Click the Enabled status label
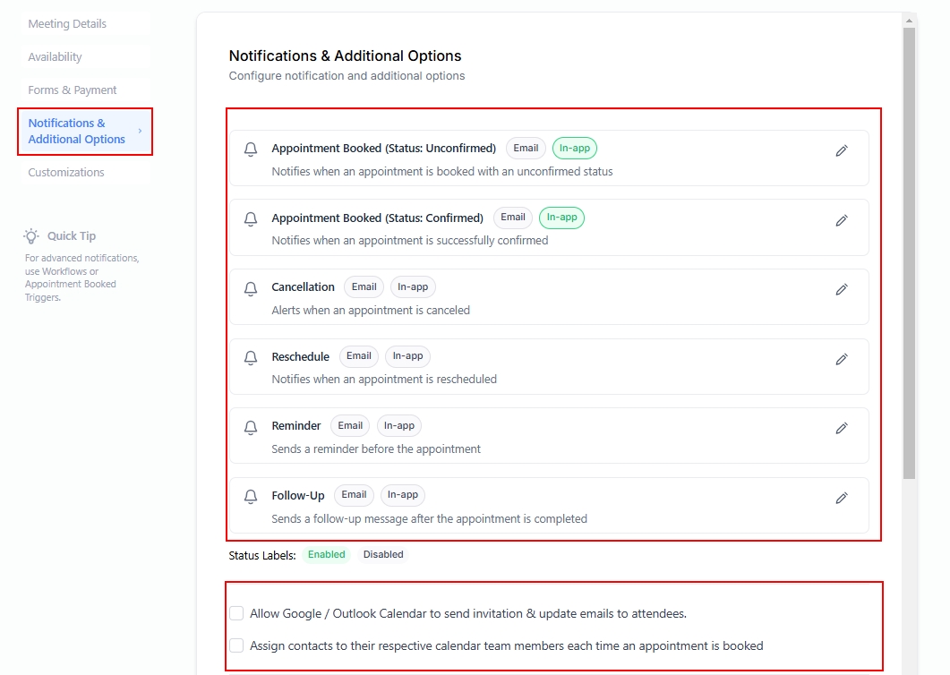The height and width of the screenshot is (675, 950). coord(326,555)
